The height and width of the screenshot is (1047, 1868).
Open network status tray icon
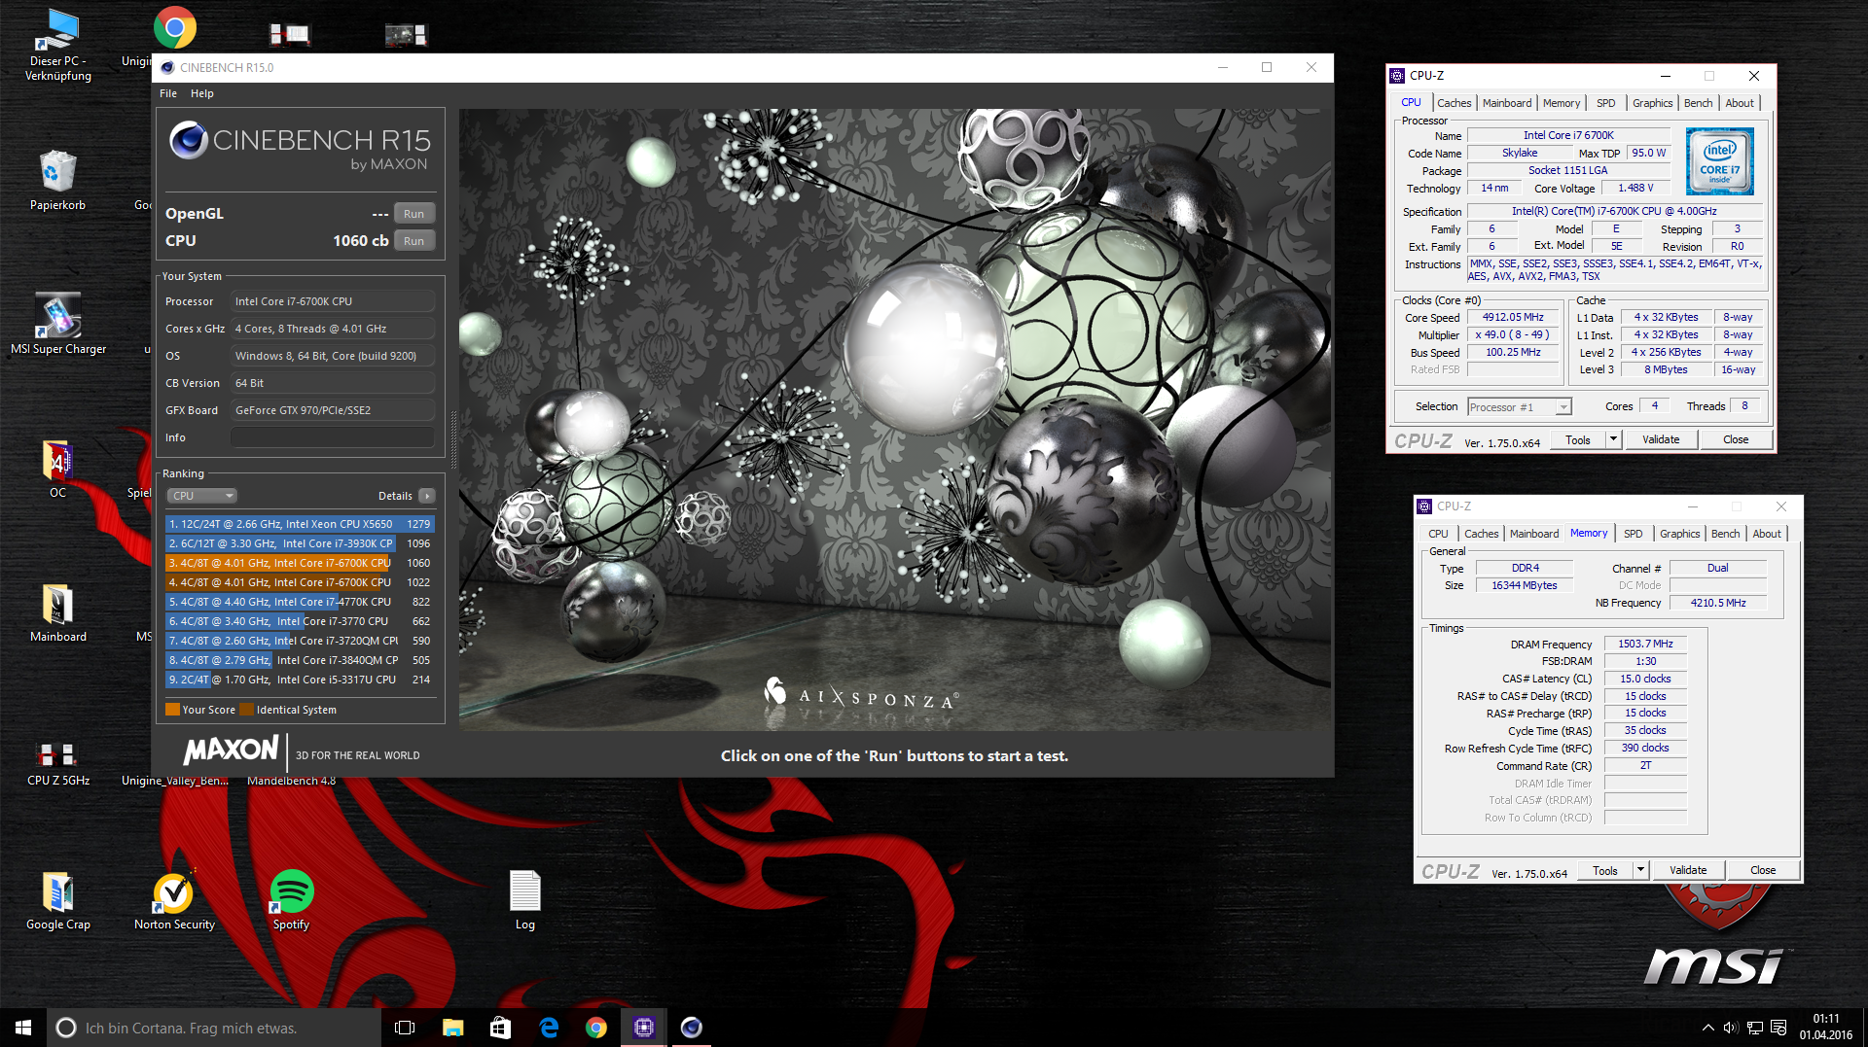[1755, 1028]
